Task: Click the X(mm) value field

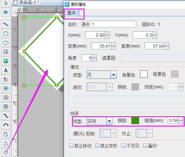Action: pyautogui.click(x=95, y=35)
